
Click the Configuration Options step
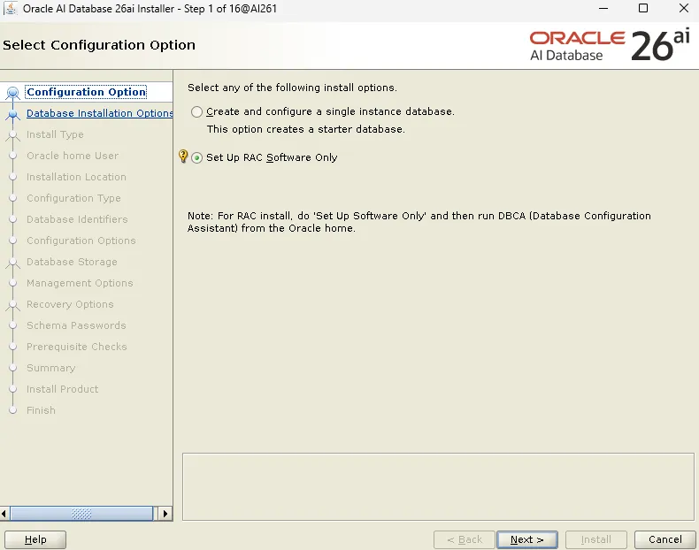point(81,241)
